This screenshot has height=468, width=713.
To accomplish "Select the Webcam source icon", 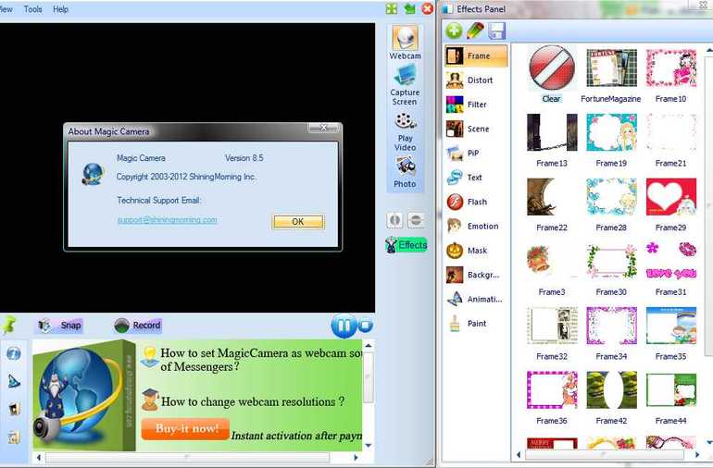I will coord(405,43).
